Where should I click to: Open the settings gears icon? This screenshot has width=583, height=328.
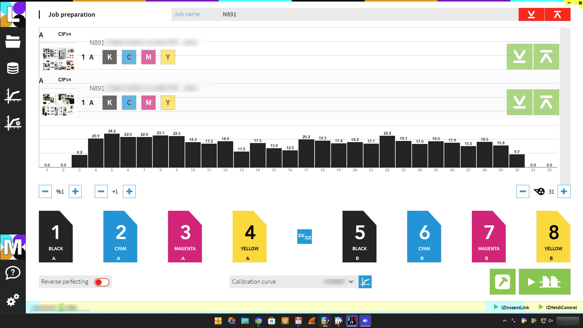[13, 300]
